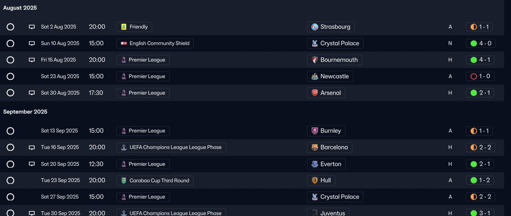
Task: Click the Newcastle club crest
Action: (x=315, y=76)
